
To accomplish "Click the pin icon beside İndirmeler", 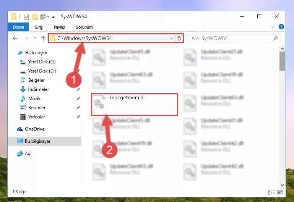I will coord(78,89).
